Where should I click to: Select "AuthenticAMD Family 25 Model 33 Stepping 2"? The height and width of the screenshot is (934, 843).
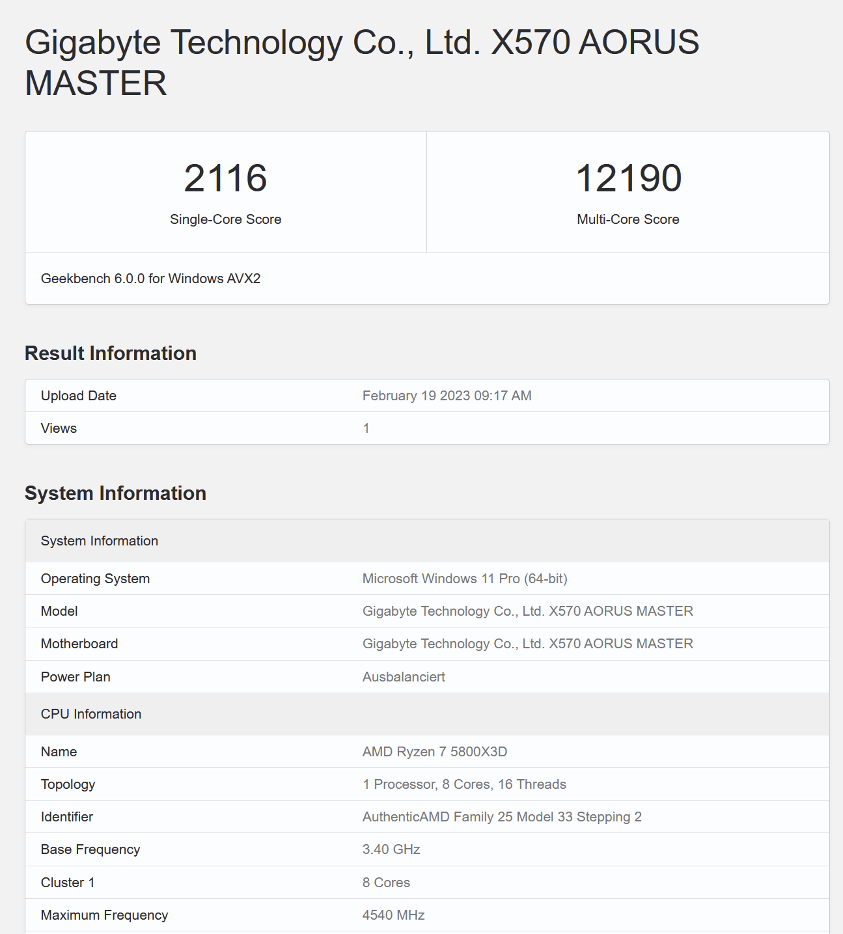[502, 817]
